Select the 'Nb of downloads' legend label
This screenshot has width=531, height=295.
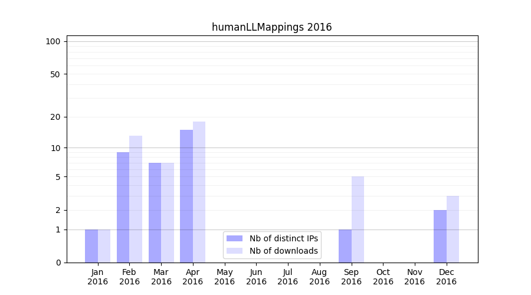[x=283, y=251]
